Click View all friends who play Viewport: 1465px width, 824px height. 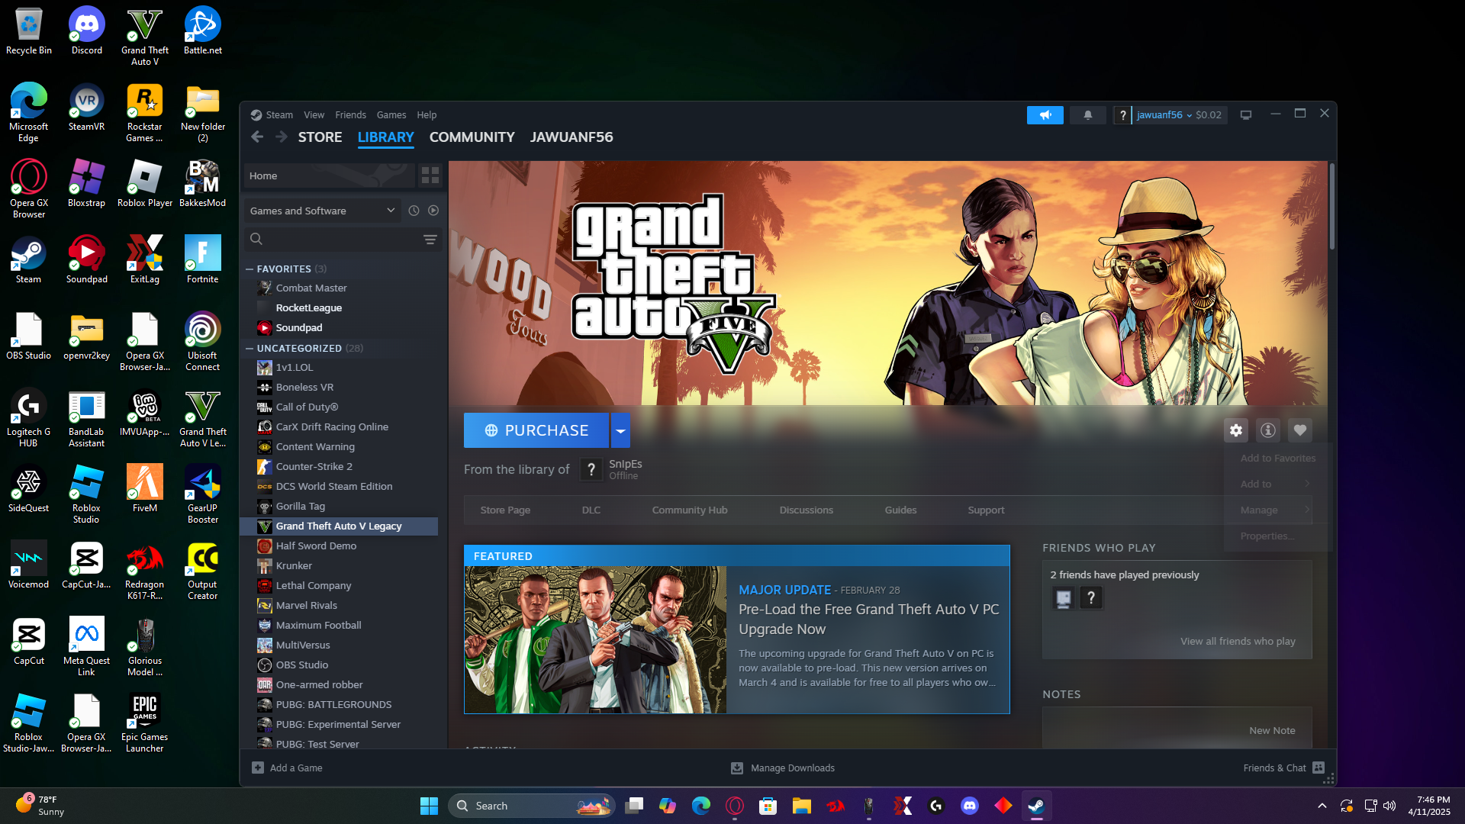coord(1238,642)
